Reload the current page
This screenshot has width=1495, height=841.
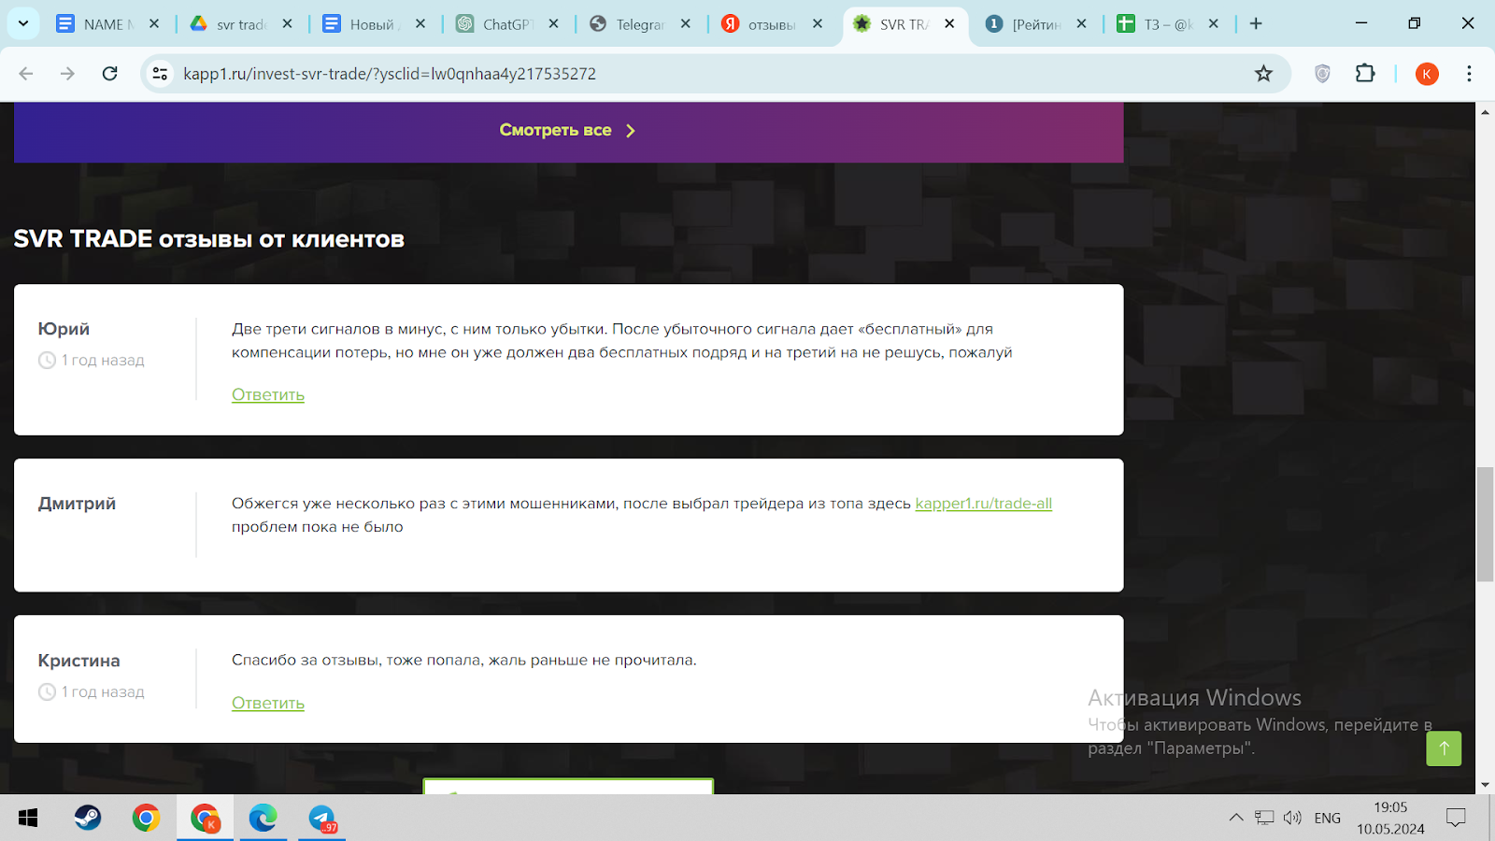(109, 74)
